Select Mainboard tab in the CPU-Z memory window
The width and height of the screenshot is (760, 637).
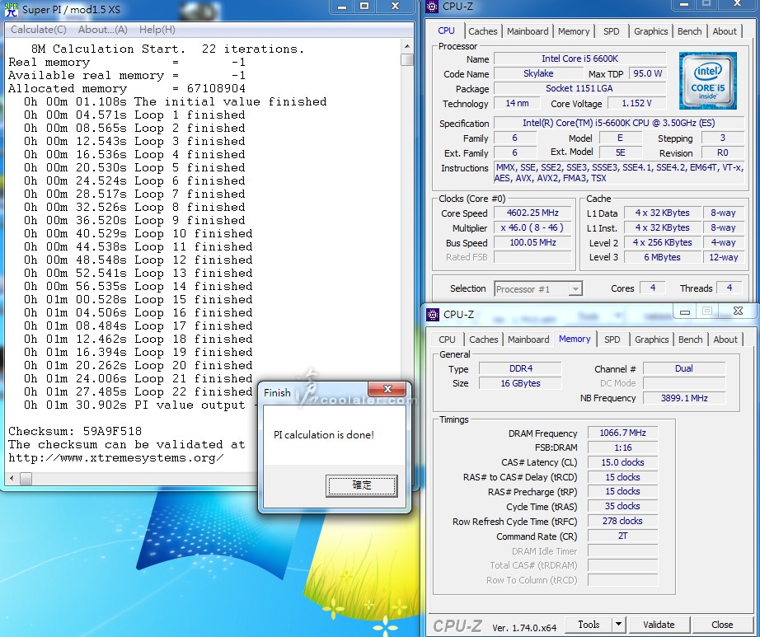(528, 340)
